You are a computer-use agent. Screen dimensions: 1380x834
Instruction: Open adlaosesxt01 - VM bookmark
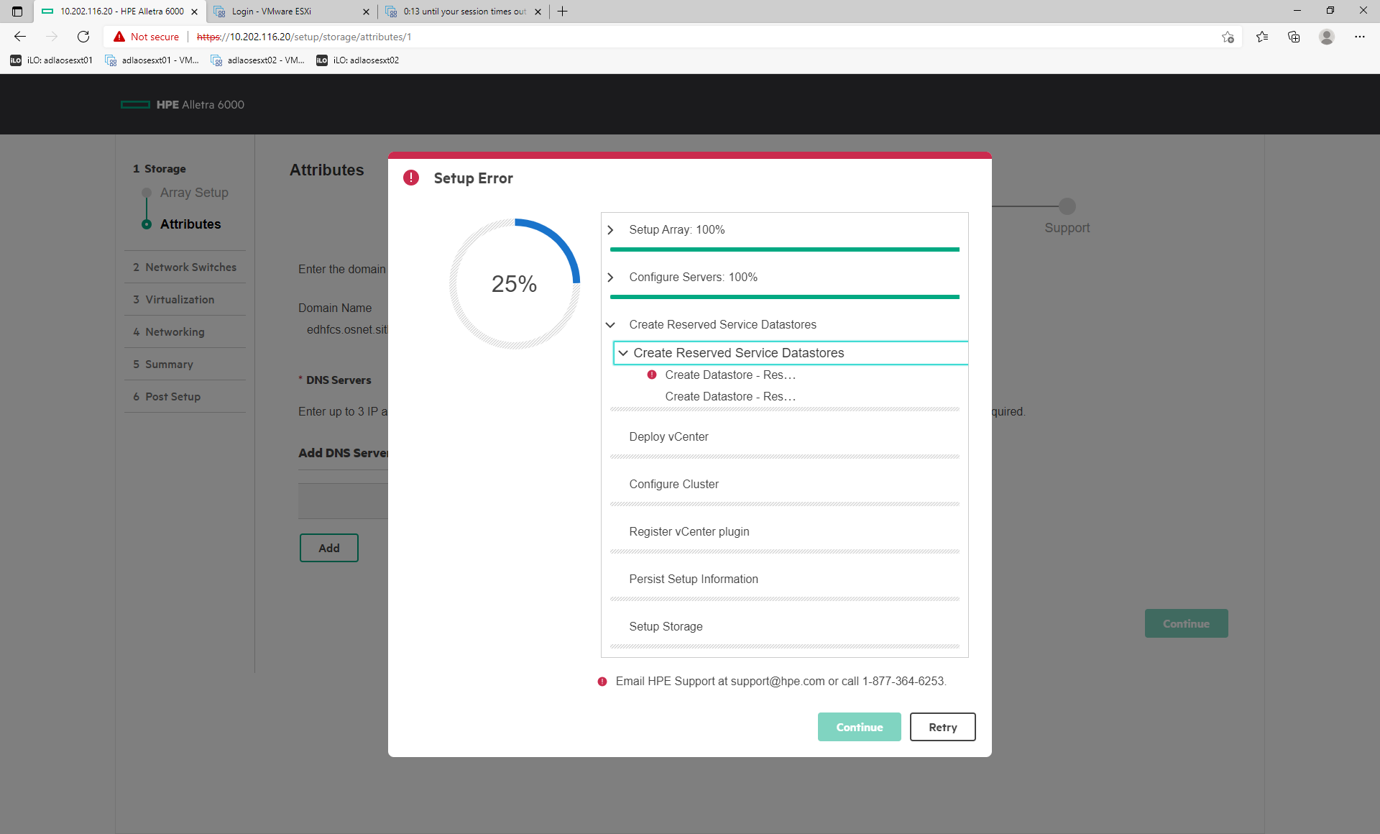click(x=152, y=60)
